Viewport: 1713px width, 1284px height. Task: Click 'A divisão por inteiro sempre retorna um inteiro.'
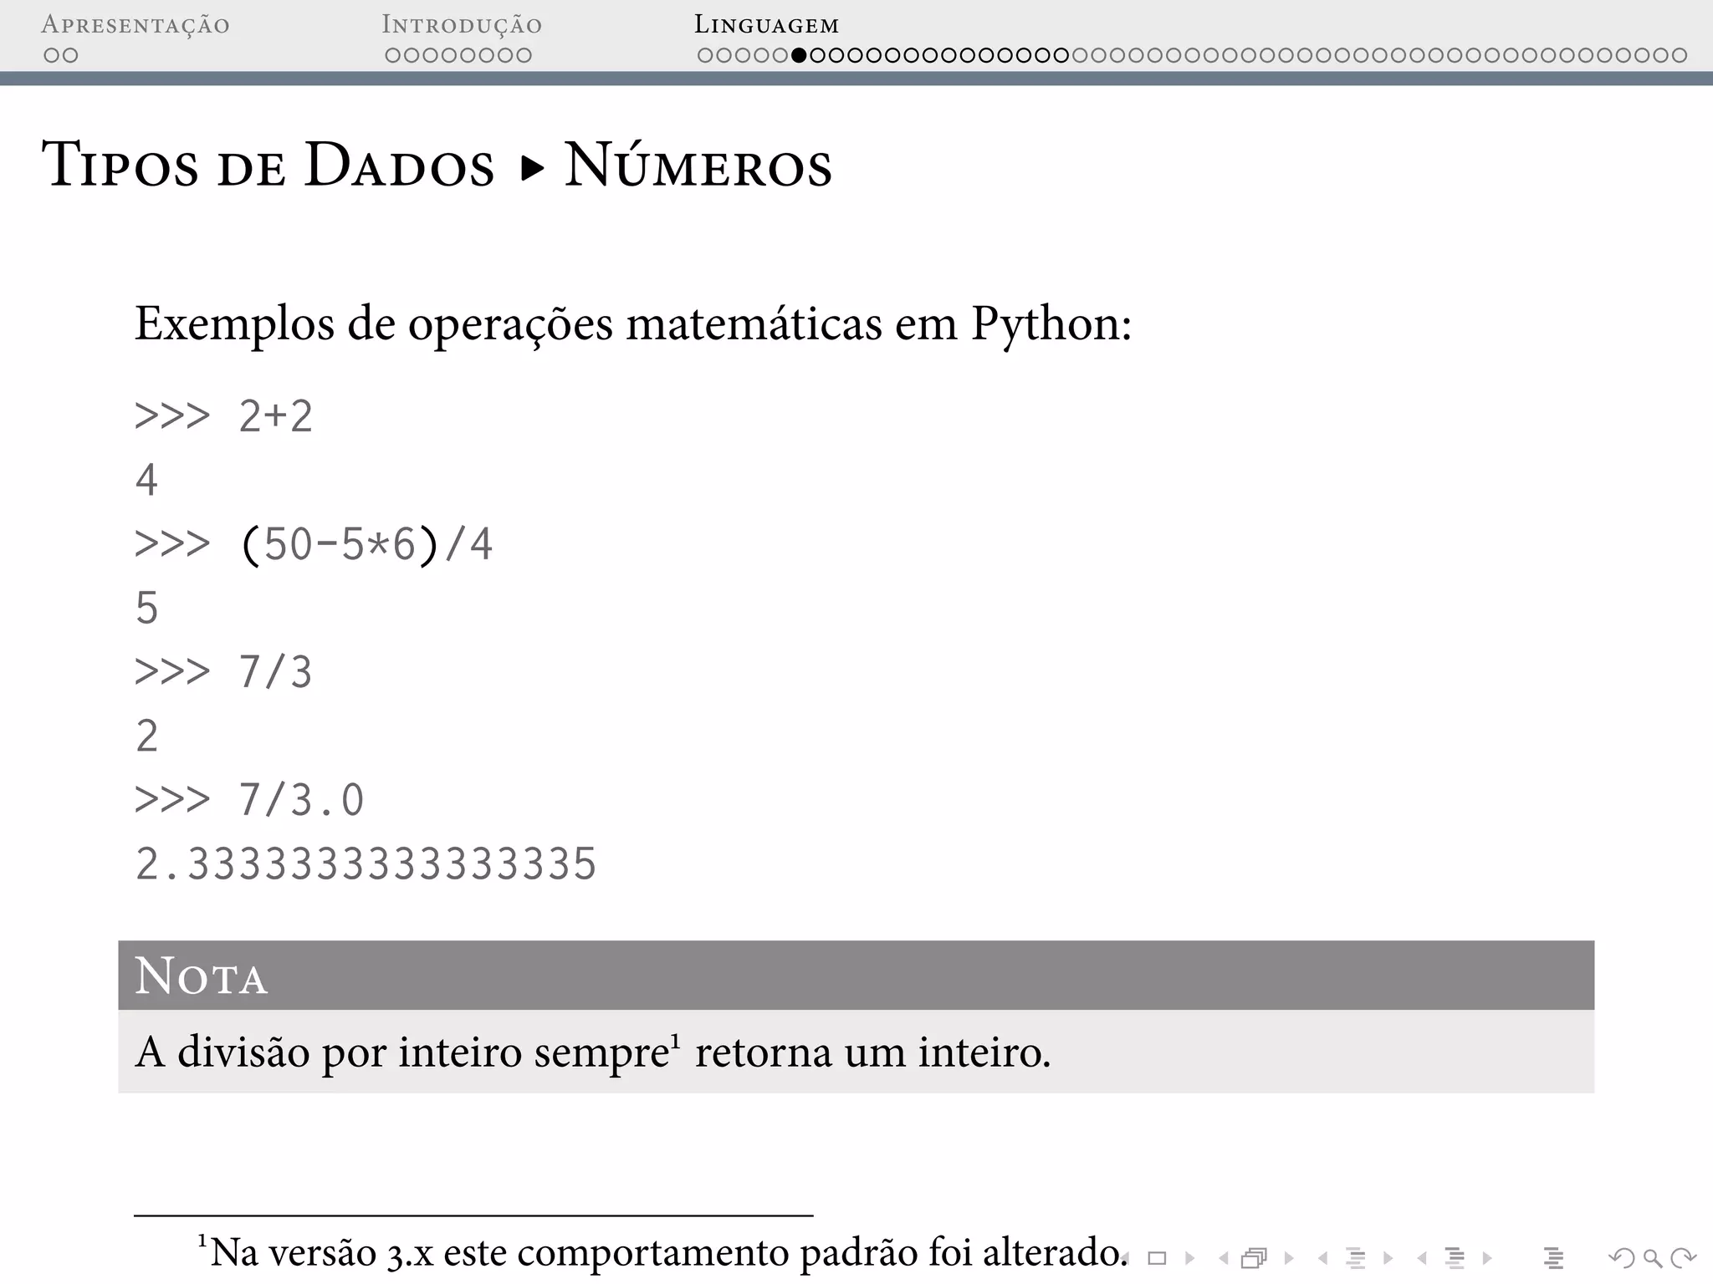click(x=593, y=1052)
